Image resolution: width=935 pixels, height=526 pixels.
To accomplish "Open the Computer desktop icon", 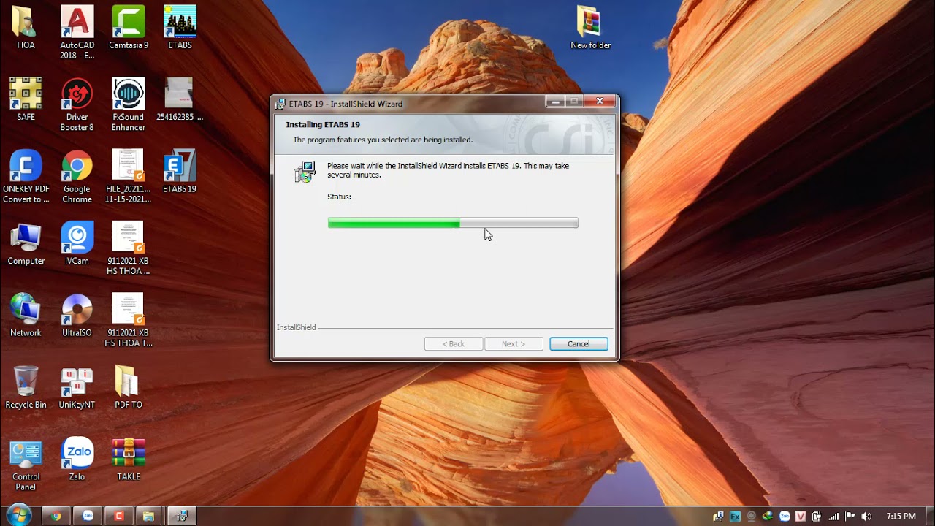I will tap(26, 243).
